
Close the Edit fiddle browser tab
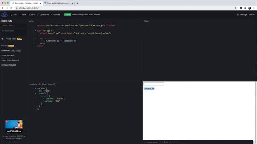click(40, 3)
